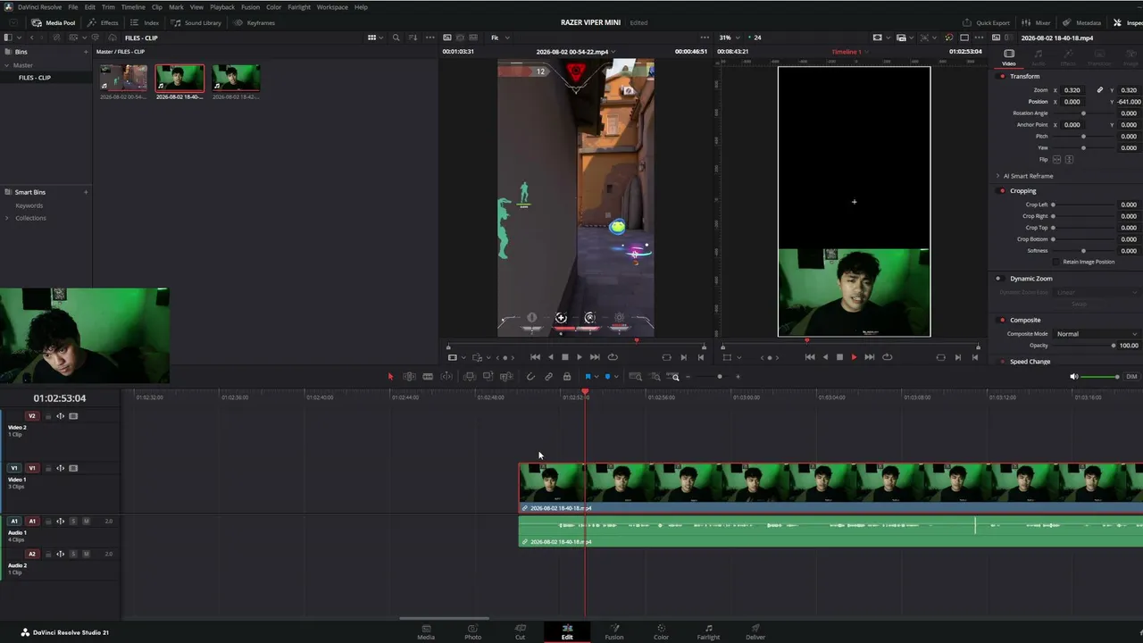Click the thumbnail view icon in Media Pool
Viewport: 1143px width, 643px height.
tap(372, 38)
